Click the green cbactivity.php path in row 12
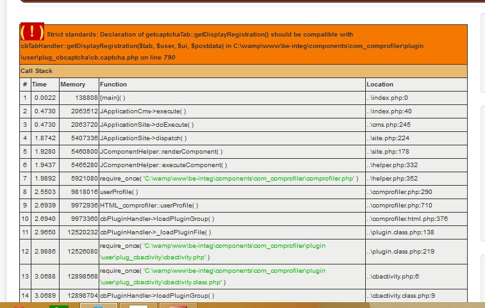485x308 pixels. 213,252
